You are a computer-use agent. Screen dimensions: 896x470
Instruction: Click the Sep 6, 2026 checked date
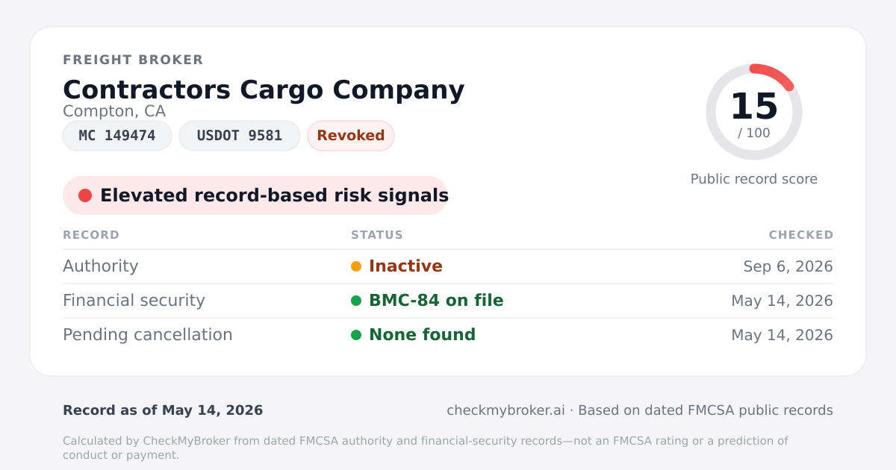pyautogui.click(x=788, y=266)
